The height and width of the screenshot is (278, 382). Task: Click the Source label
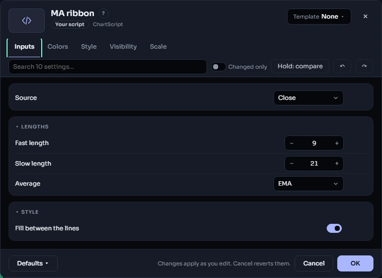pos(26,98)
